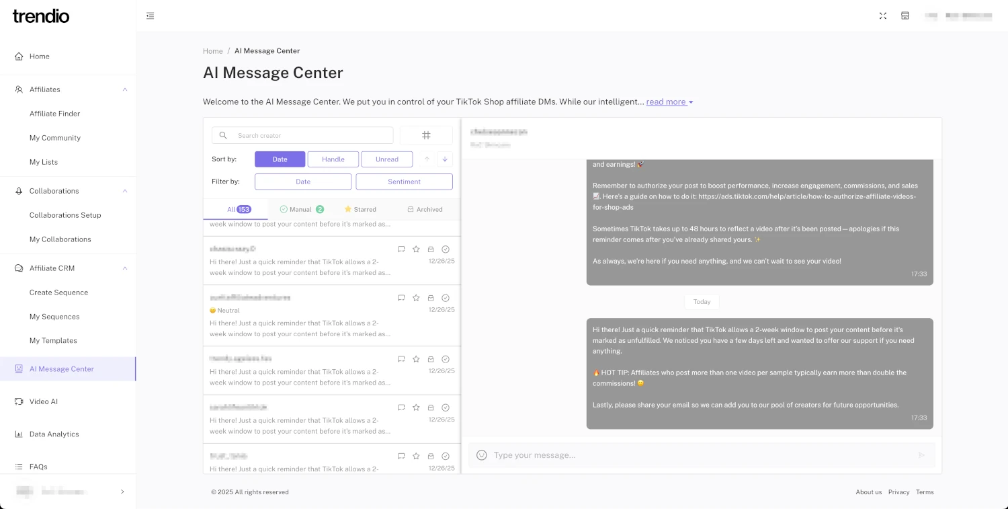Click the descending sort arrow
1008x509 pixels.
[444, 159]
